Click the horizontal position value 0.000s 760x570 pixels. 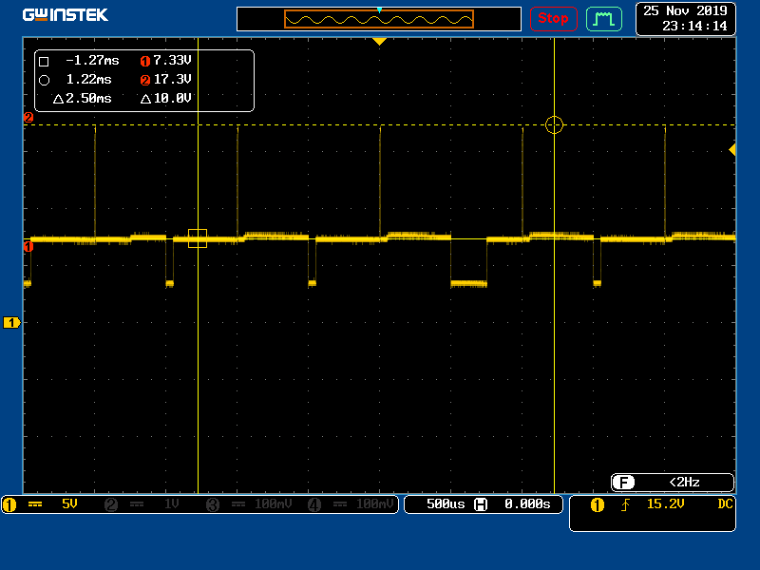point(527,504)
